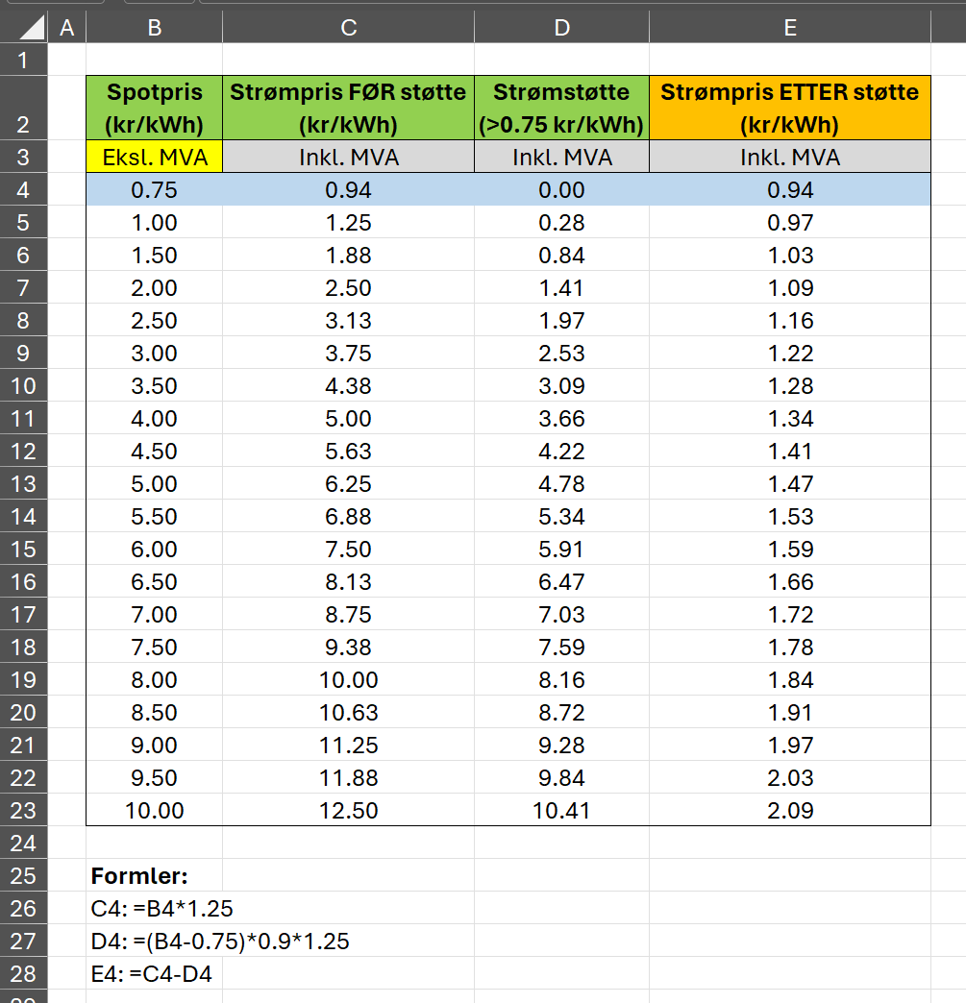
Task: Select cell D4 showing 0.00
Action: [561, 189]
